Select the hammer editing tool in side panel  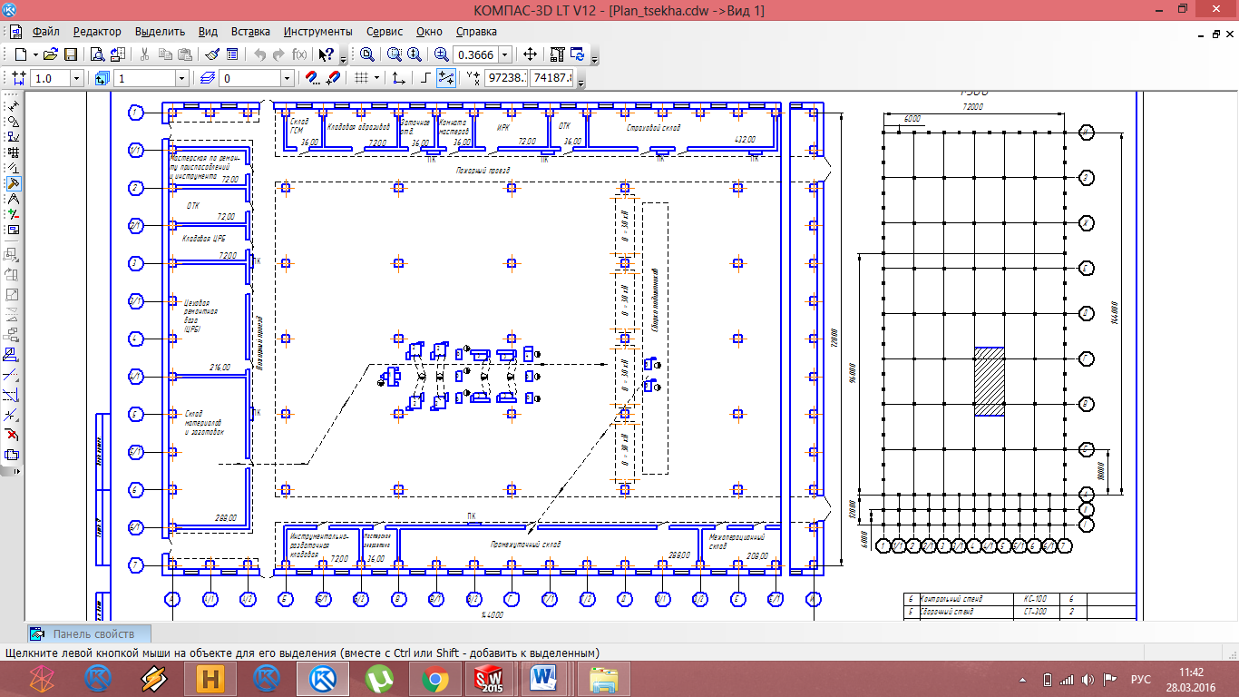click(x=14, y=182)
